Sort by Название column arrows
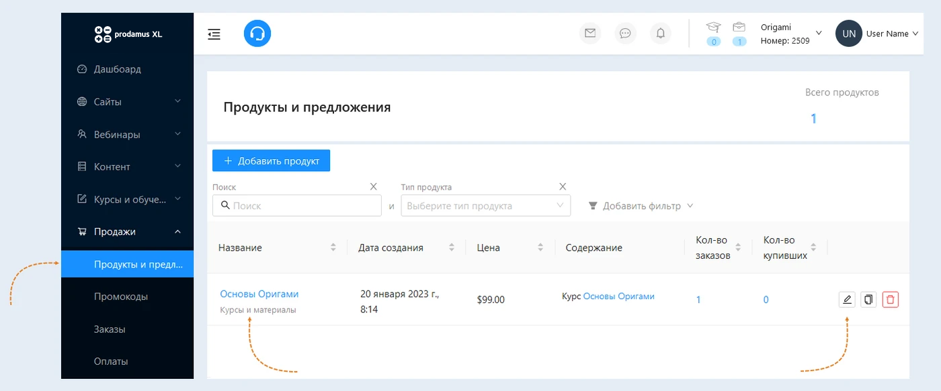941x391 pixels. [x=333, y=247]
